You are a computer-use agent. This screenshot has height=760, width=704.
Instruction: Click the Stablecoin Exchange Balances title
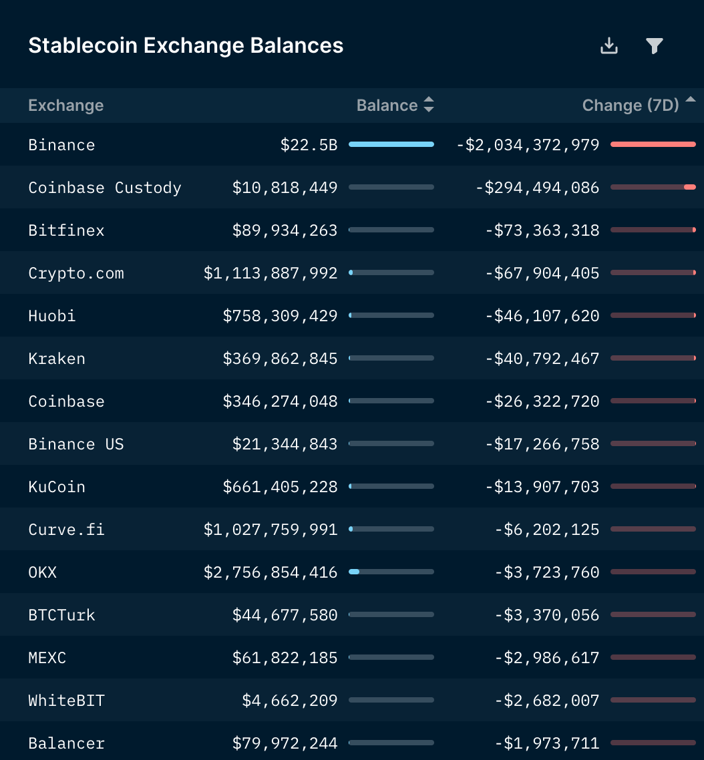click(x=186, y=45)
